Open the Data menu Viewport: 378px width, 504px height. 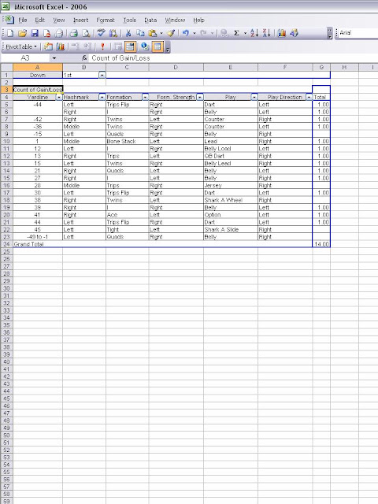pyautogui.click(x=150, y=20)
